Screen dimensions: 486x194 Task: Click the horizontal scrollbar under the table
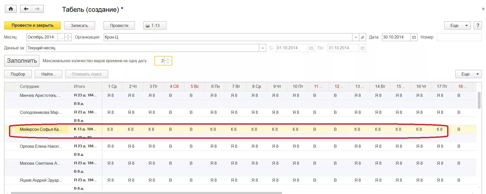pyautogui.click(x=146, y=193)
